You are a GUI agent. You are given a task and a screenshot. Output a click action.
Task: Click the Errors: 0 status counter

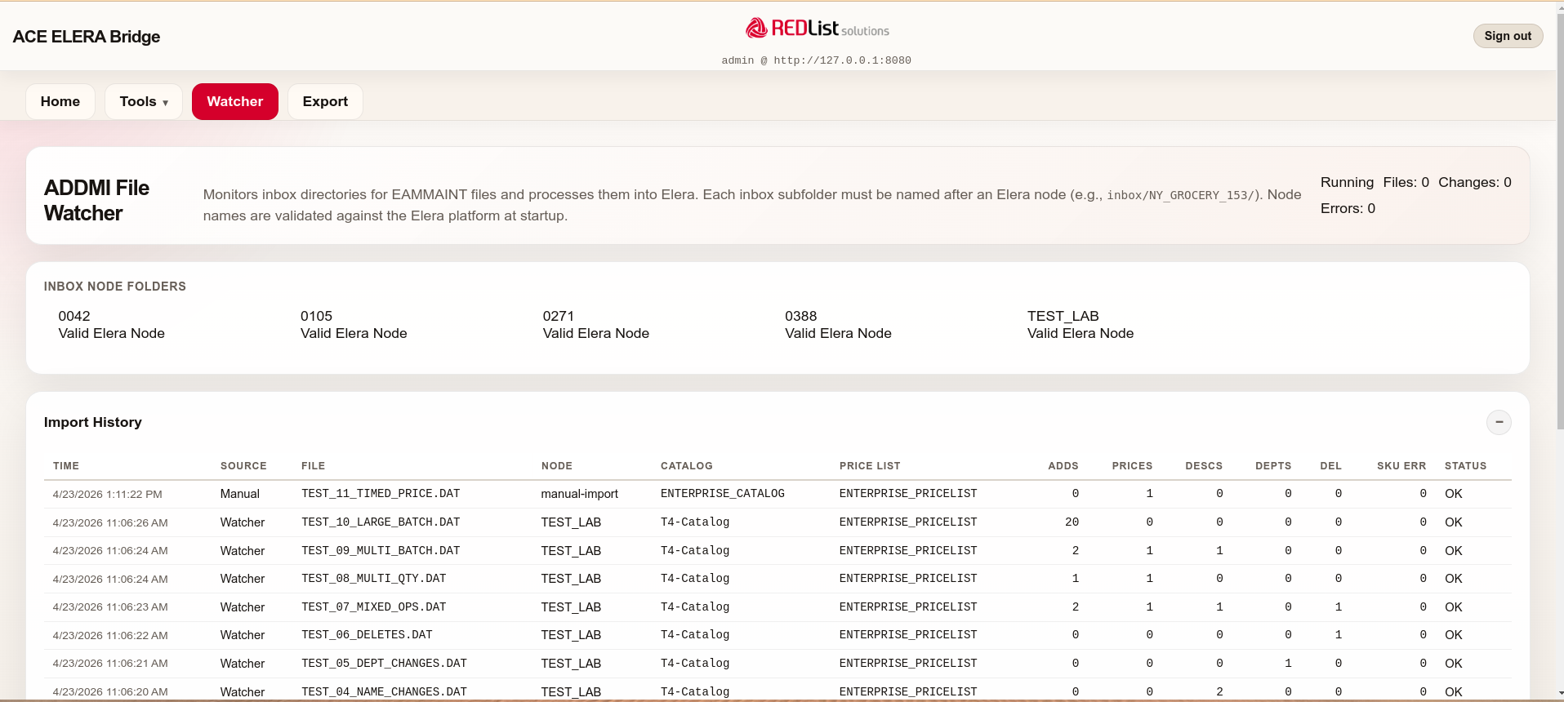point(1348,209)
